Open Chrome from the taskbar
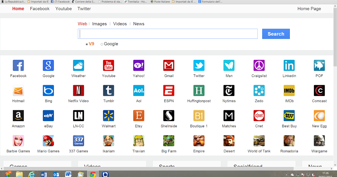The width and height of the screenshot is (337, 177). pos(93,174)
